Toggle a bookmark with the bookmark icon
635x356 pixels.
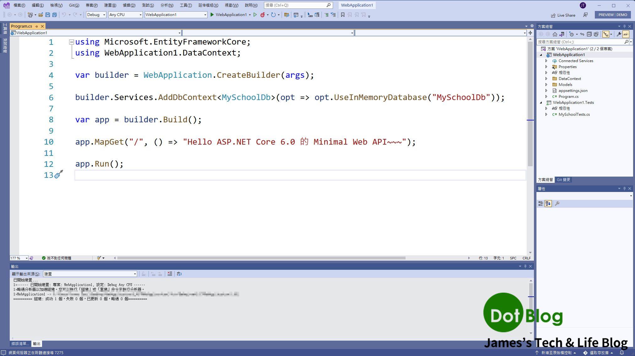coord(342,15)
